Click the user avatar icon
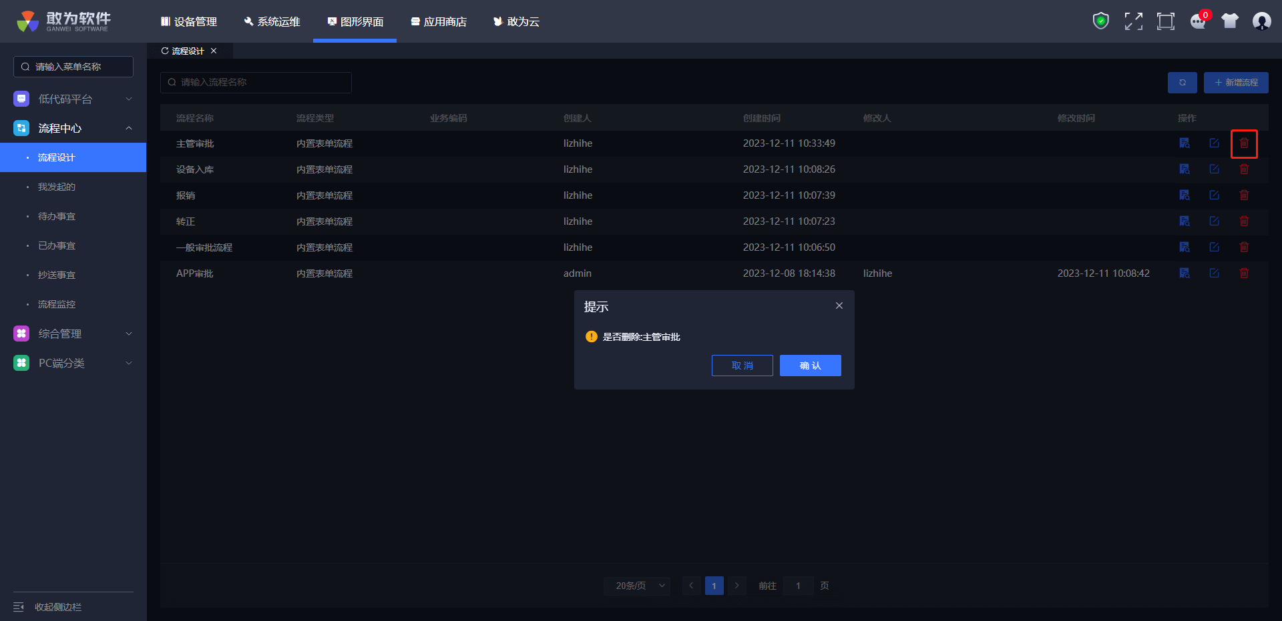Image resolution: width=1282 pixels, height=621 pixels. click(x=1261, y=21)
